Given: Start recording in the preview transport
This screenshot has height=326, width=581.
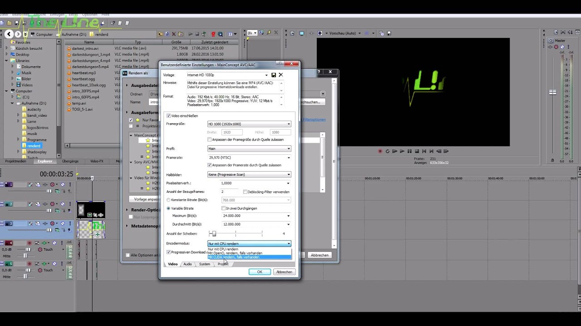Looking at the screenshot, I should point(380,151).
